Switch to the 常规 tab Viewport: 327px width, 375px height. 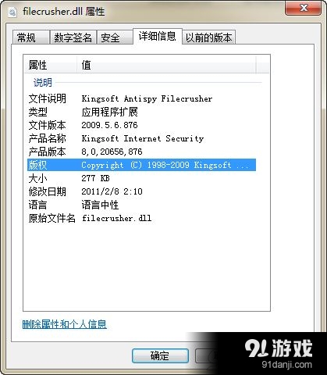point(31,37)
